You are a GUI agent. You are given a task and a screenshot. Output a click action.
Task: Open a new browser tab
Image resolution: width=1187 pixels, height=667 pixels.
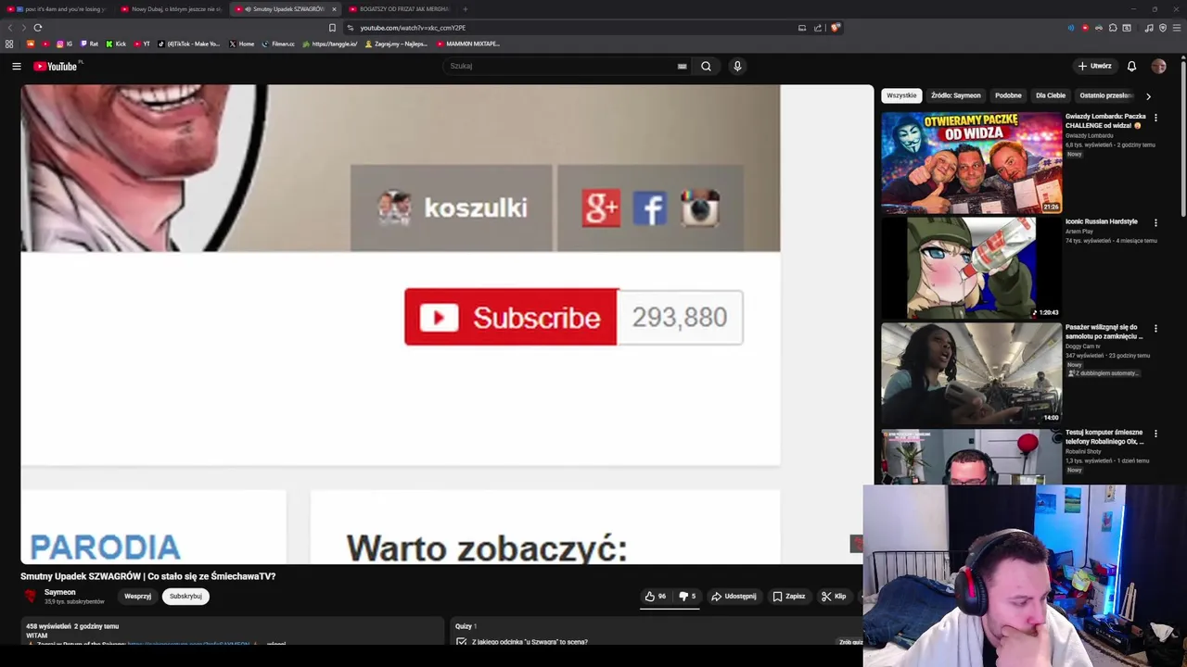(x=466, y=9)
